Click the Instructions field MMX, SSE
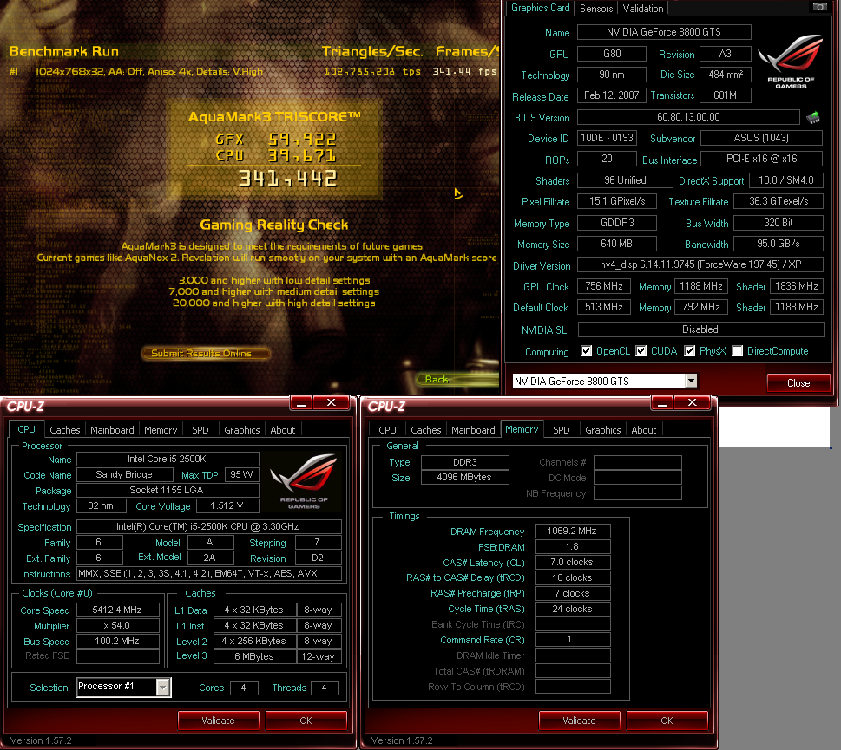Viewport: 841px width, 750px height. pyautogui.click(x=208, y=573)
